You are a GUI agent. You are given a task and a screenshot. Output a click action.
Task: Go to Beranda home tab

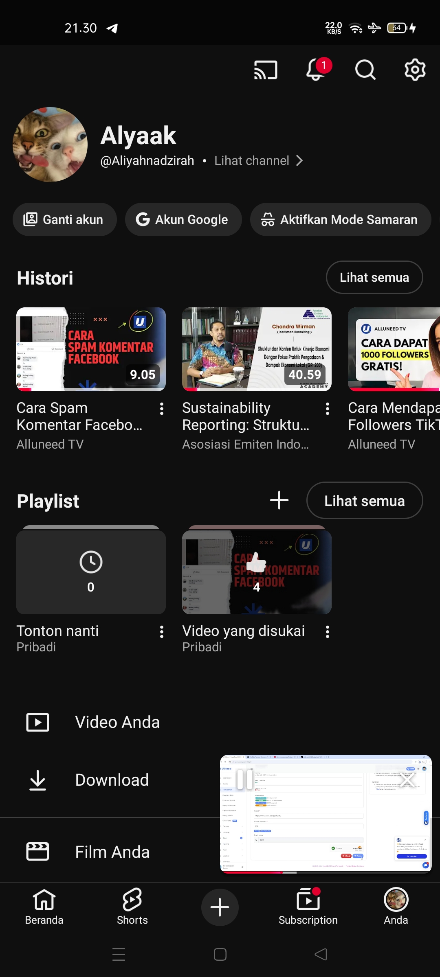tap(44, 906)
